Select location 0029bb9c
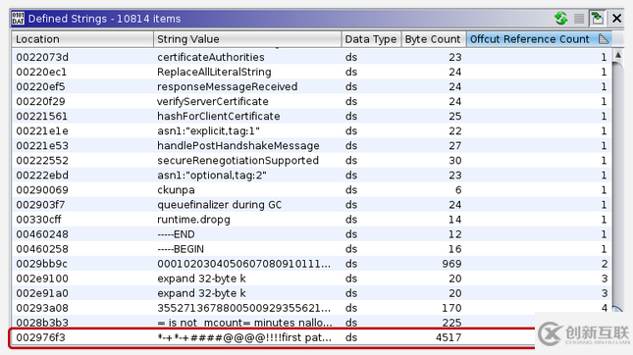 (42, 264)
